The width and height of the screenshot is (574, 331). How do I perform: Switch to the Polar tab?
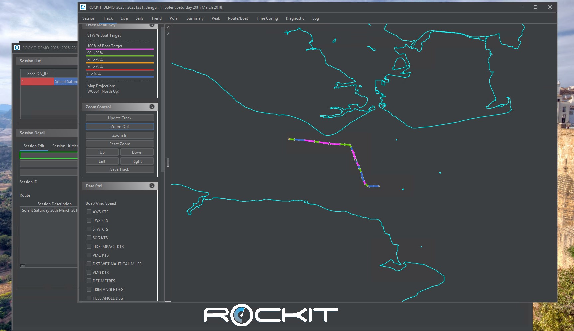(174, 18)
